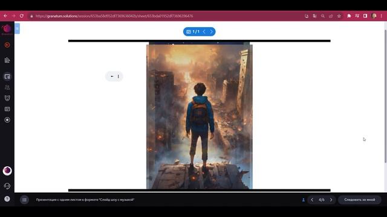Click the blue person icon in bottom bar
Viewport: 387px width, 217px height.
[304, 200]
